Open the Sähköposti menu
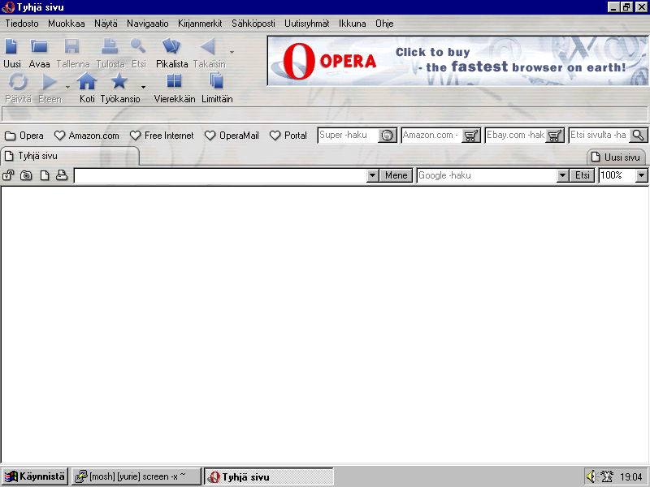Viewport: 650px width, 487px height. 253,24
